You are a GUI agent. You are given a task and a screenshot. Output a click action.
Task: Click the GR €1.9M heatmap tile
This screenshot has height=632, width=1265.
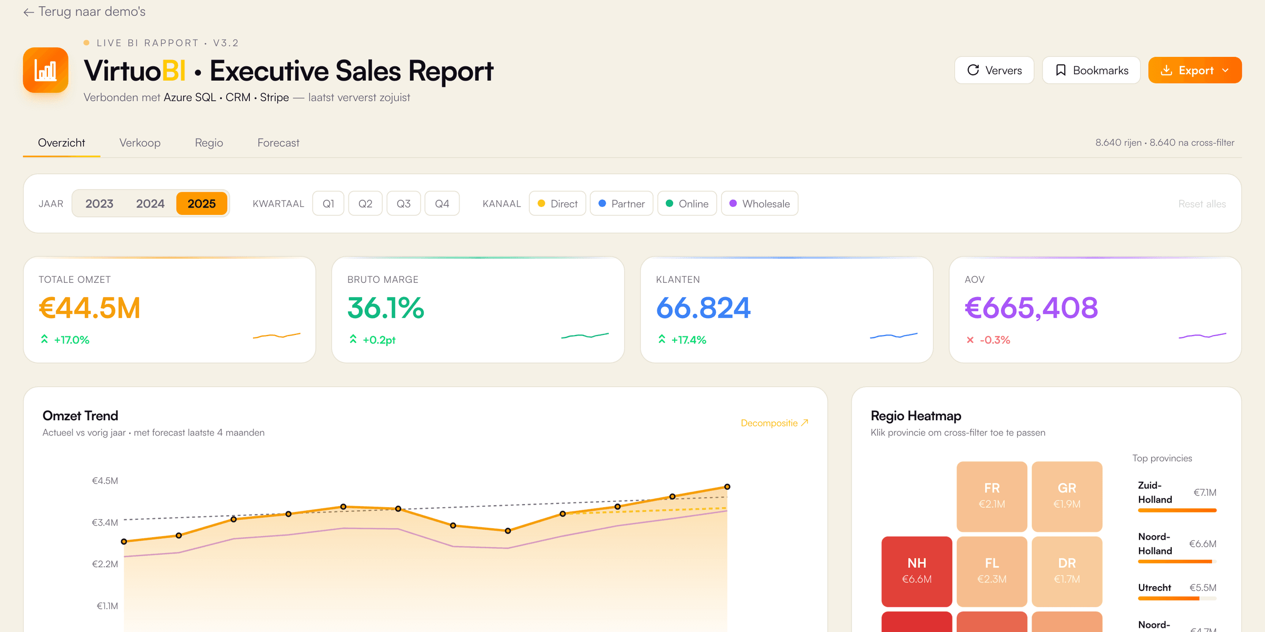click(x=1067, y=497)
